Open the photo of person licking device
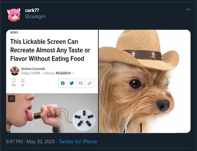This screenshot has width=197, height=151. pos(52,113)
